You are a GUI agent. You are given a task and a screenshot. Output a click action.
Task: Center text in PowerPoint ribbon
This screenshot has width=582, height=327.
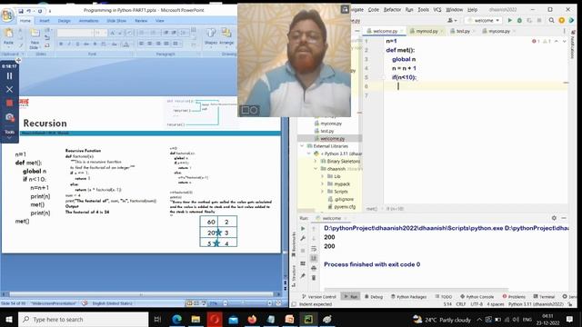149,44
